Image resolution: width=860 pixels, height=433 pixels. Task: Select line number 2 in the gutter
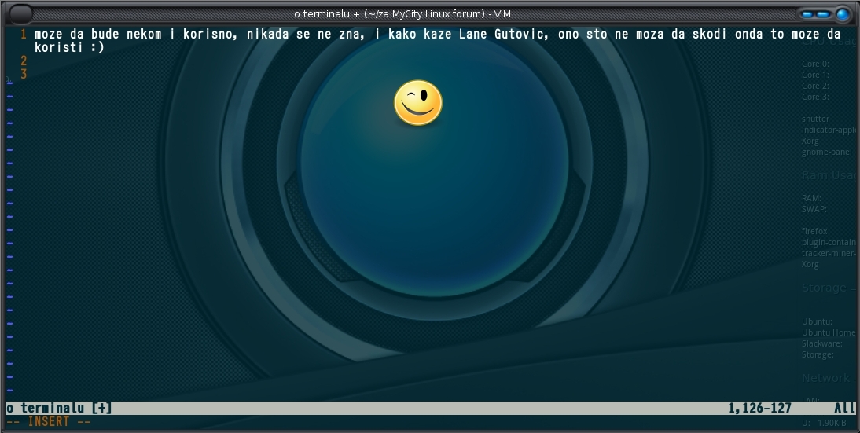pos(24,61)
